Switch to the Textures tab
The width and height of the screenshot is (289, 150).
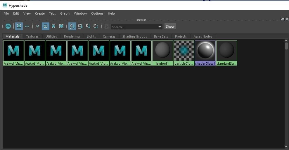(32, 36)
